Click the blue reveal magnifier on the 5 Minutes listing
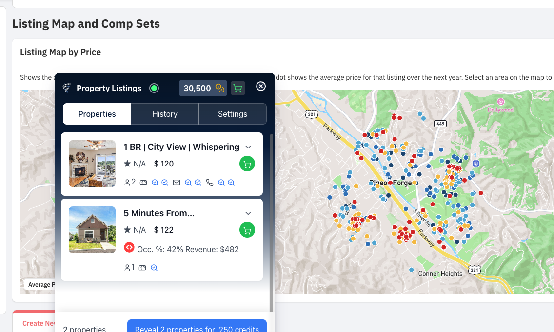This screenshot has height=332, width=554. click(154, 267)
